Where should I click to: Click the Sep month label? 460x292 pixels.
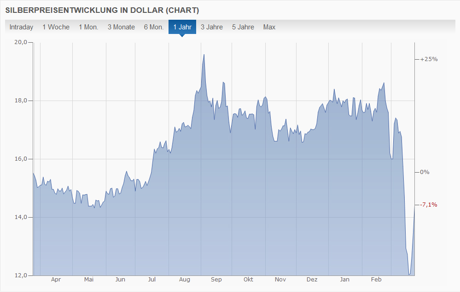coord(216,280)
